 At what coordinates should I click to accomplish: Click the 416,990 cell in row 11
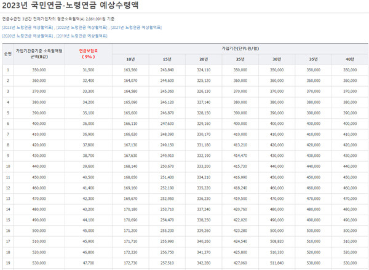coord(240,177)
